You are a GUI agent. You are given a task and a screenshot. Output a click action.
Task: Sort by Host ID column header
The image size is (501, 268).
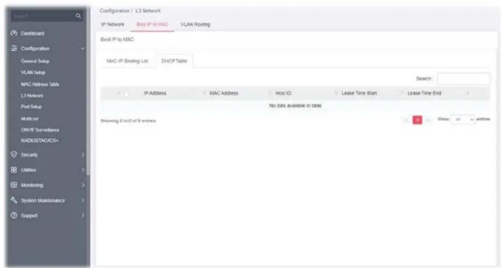283,93
